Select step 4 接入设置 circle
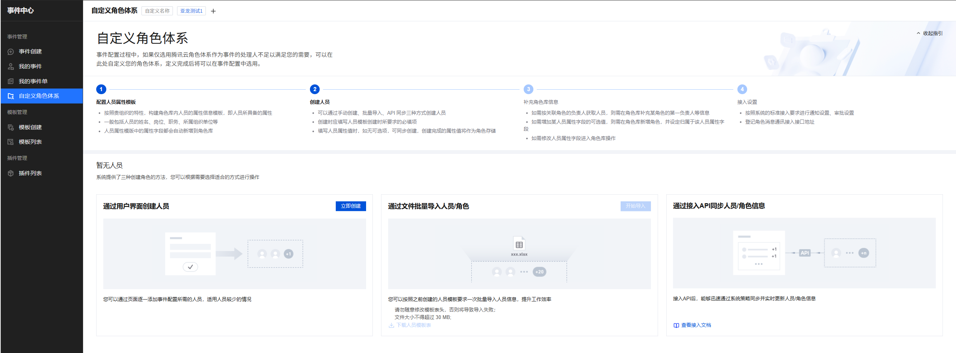Screen dimensions: 956x353 [x=742, y=89]
